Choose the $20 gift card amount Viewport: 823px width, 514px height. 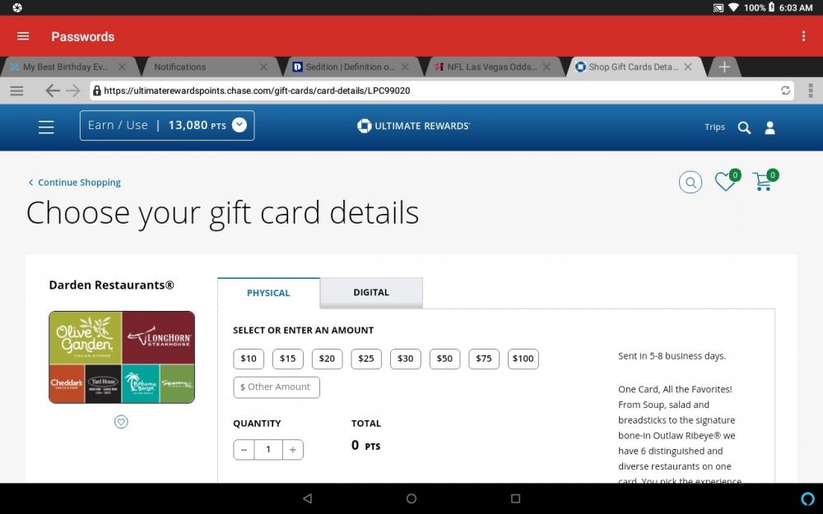point(327,359)
